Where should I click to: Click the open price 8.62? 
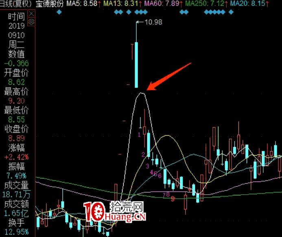(x=16, y=82)
